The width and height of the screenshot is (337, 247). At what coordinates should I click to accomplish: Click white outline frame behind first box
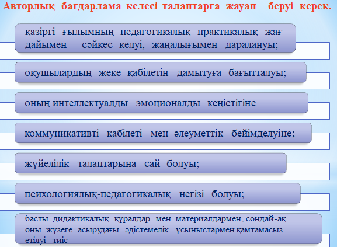(312, 51)
